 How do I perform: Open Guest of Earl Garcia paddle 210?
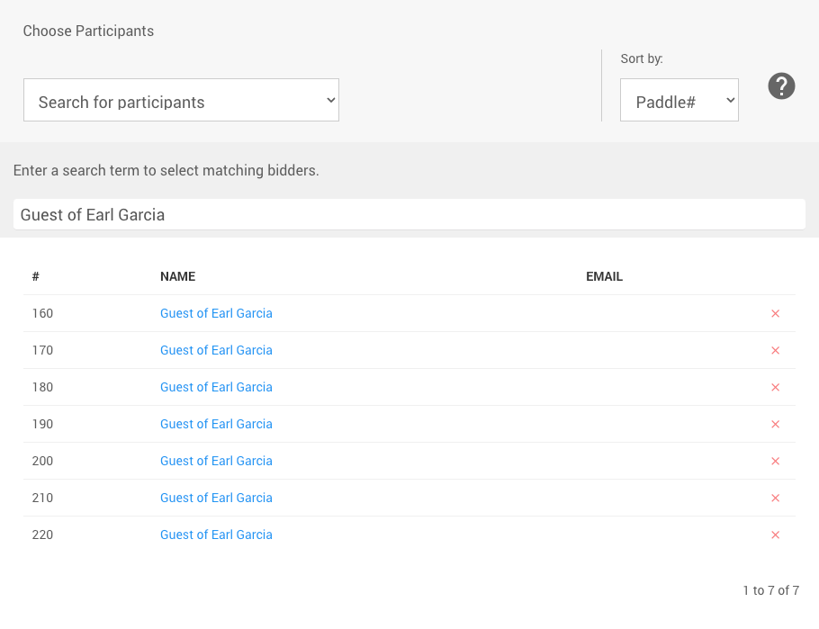[x=216, y=498]
